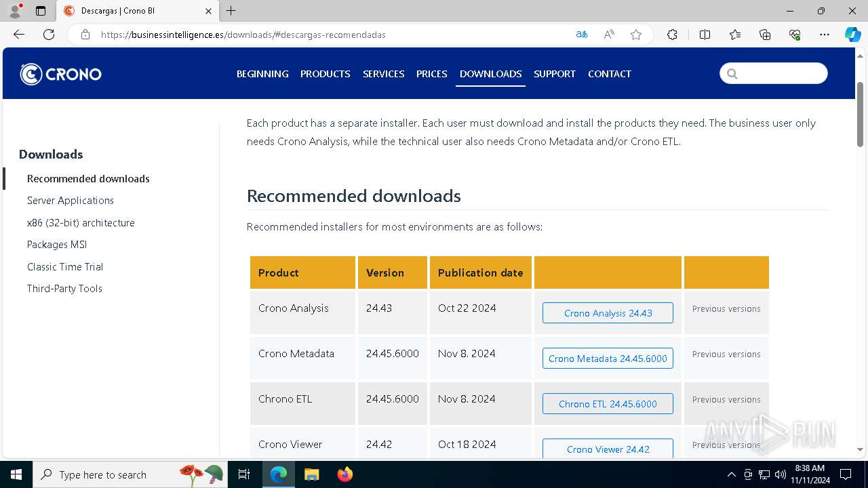Click the search magnifier icon

click(732, 74)
